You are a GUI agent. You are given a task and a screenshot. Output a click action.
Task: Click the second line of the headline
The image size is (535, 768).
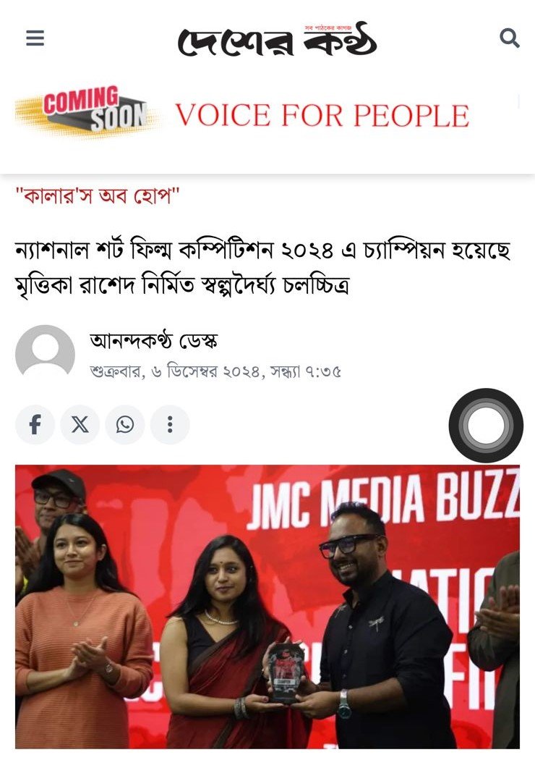point(182,285)
